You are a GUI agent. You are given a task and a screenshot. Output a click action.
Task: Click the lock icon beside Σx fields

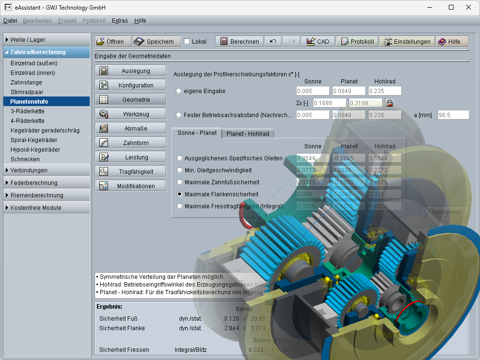tap(389, 103)
